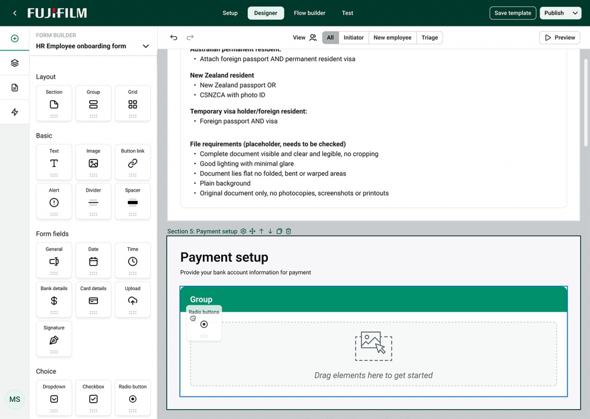Screen dimensions: 590x419
Task: Switch view filter to Initiator
Action: pyautogui.click(x=353, y=37)
